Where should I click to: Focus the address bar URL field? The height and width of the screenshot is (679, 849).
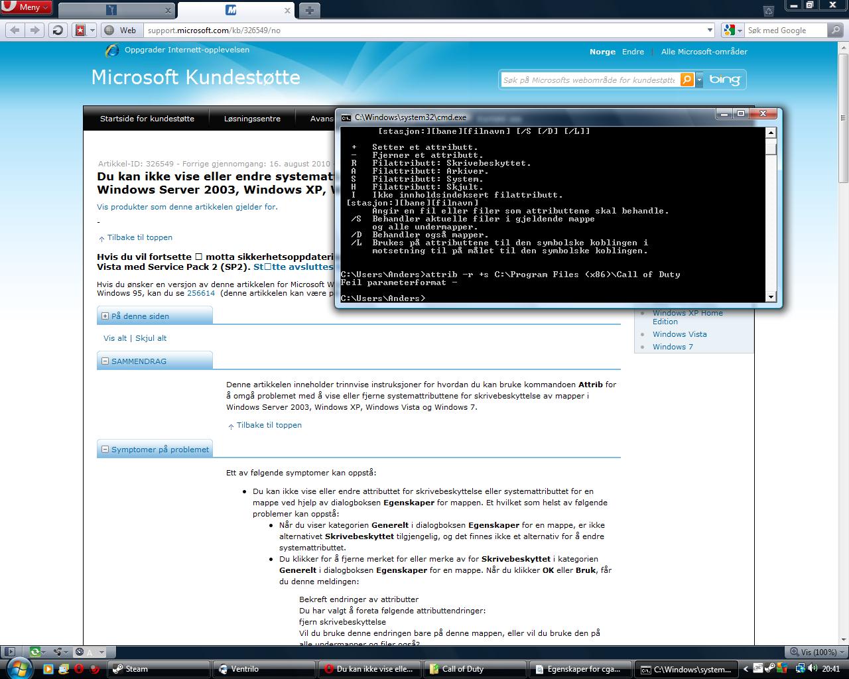pos(424,30)
